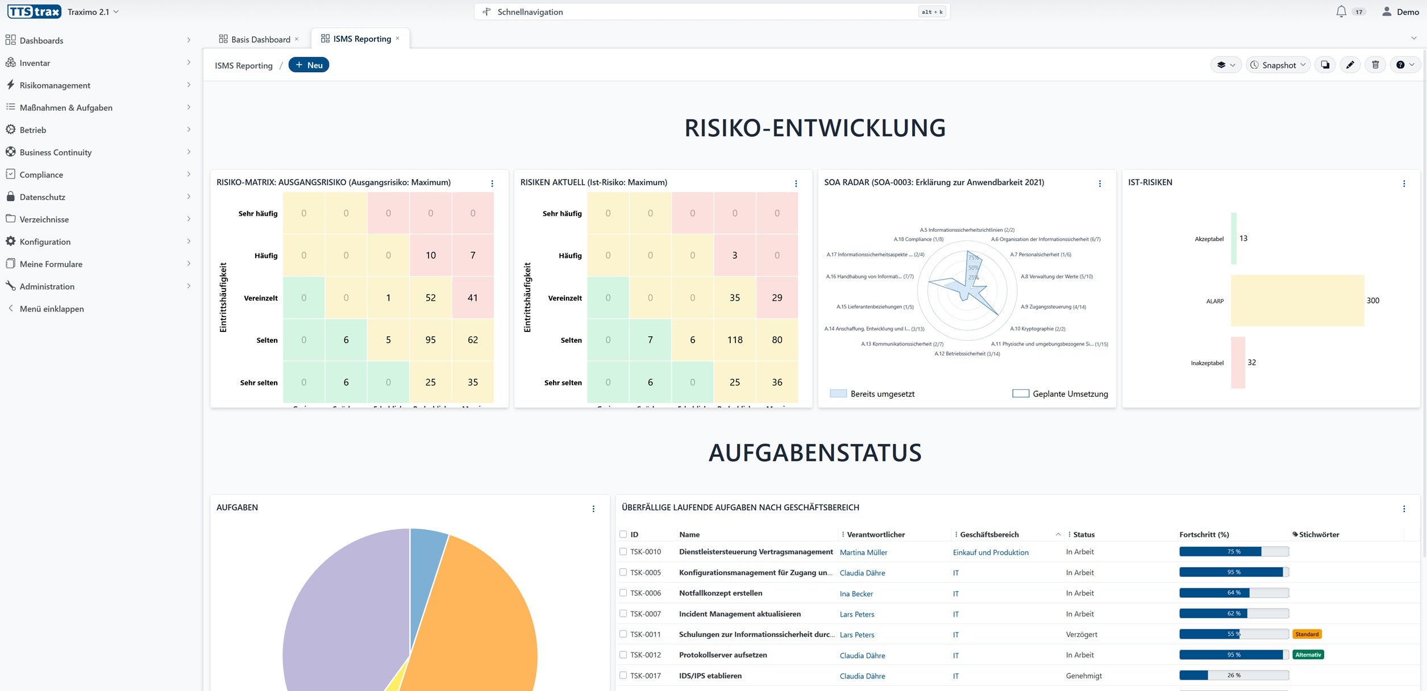Select the ISMS Reporting tab

click(x=360, y=39)
